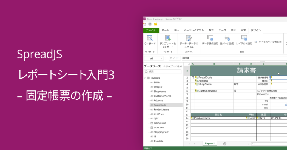The image size is (287, 150).
Task: Select the デザイン tab
Action: click(x=256, y=31)
